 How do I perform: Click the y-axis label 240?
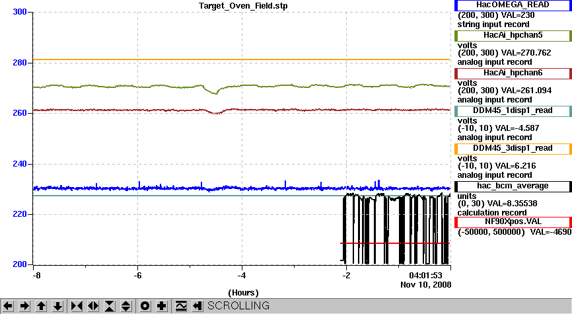(20, 164)
